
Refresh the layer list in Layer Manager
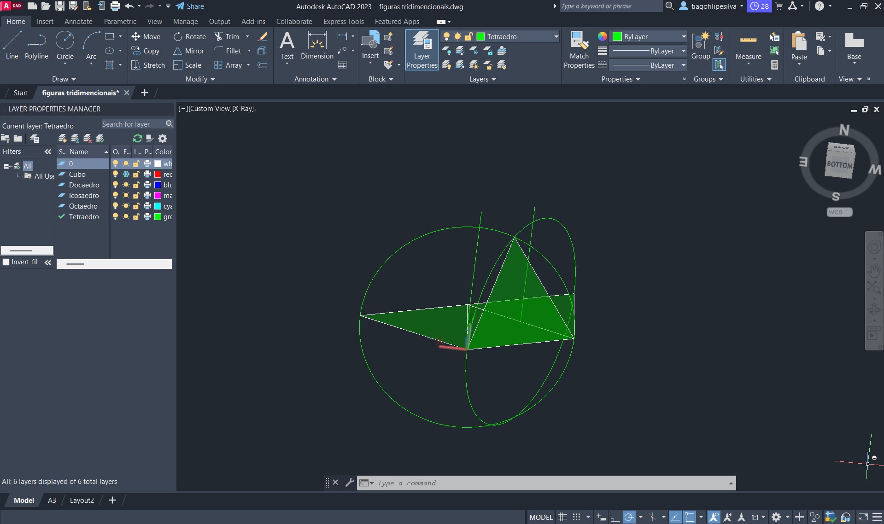(x=137, y=139)
